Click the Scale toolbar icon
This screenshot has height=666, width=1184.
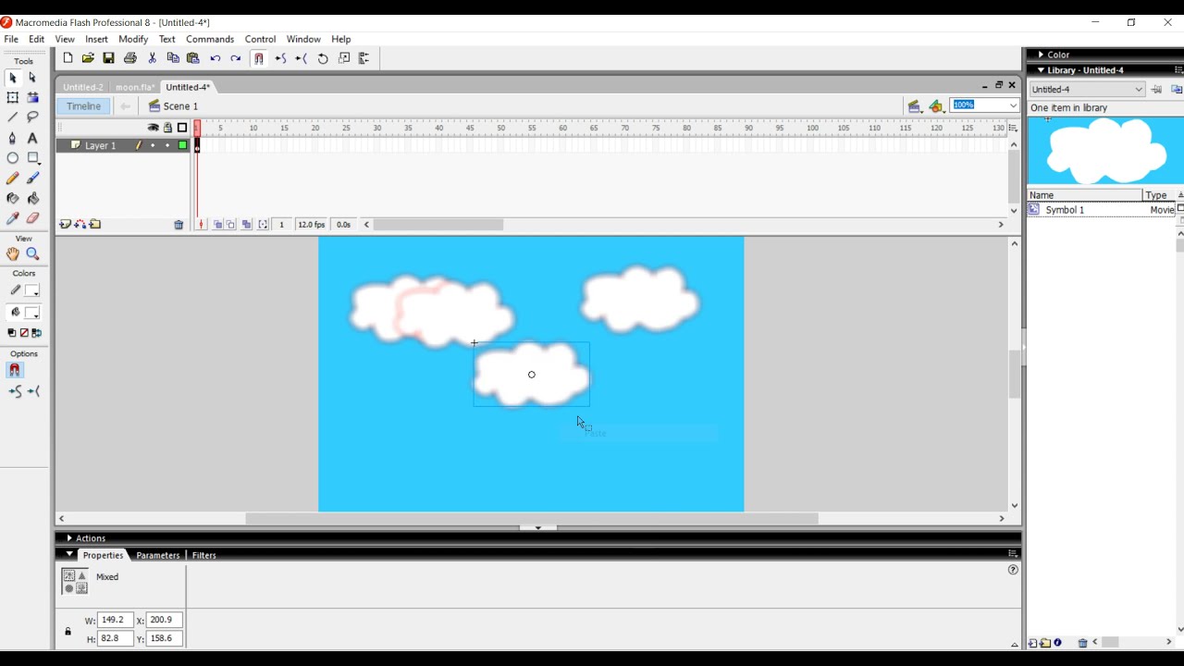[x=344, y=58]
